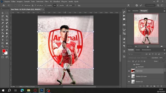166x93 pixels.
Task: Switch to the Amostras tab
Action: (135, 11)
